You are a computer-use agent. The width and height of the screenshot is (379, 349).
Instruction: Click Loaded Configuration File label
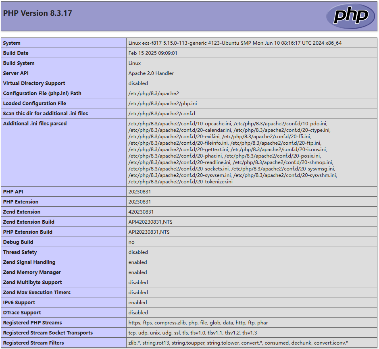pyautogui.click(x=35, y=104)
